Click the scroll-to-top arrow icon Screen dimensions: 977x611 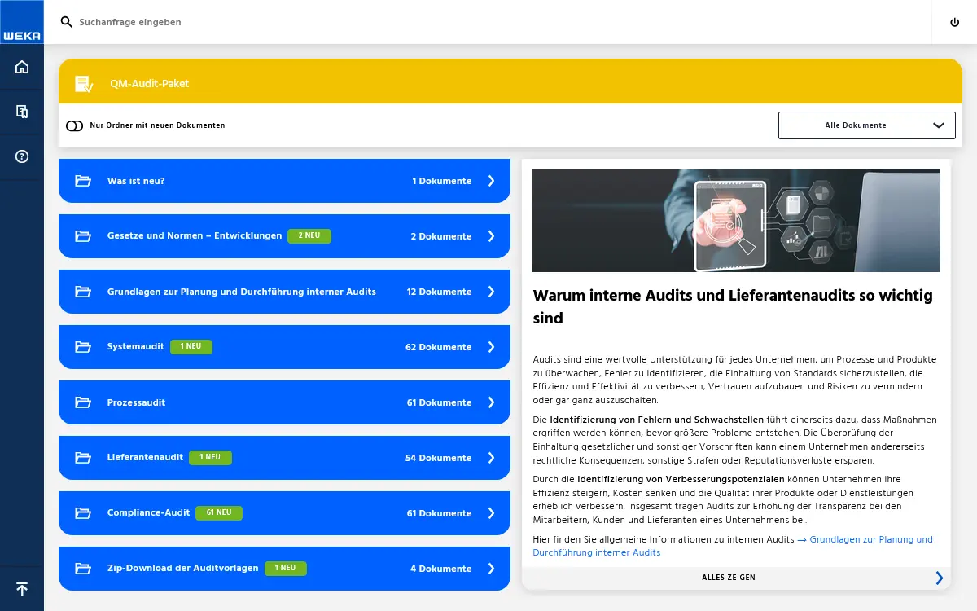click(x=21, y=588)
